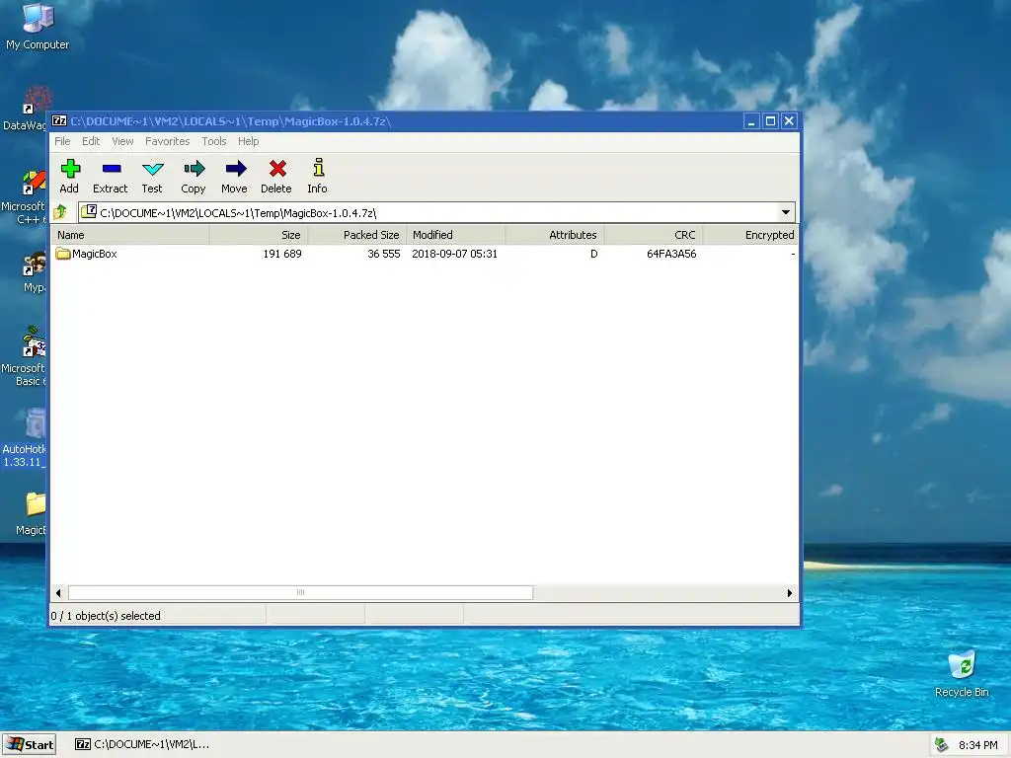The image size is (1011, 758).
Task: Expand the address path dropdown
Action: point(785,212)
